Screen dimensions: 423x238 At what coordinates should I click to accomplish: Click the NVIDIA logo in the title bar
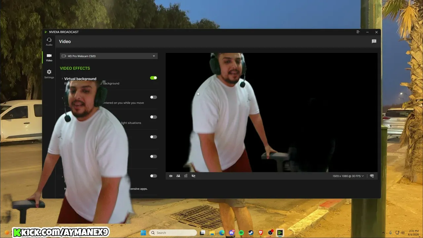coord(46,32)
